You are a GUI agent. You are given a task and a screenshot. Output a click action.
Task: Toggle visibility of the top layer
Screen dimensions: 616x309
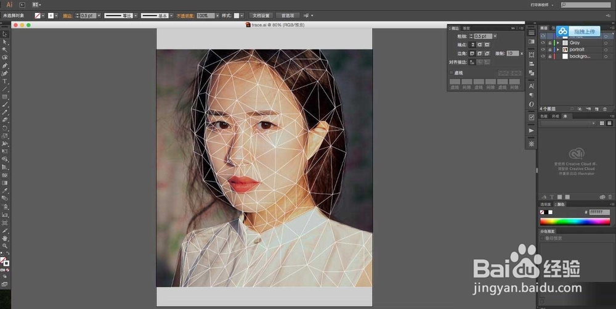coord(543,36)
